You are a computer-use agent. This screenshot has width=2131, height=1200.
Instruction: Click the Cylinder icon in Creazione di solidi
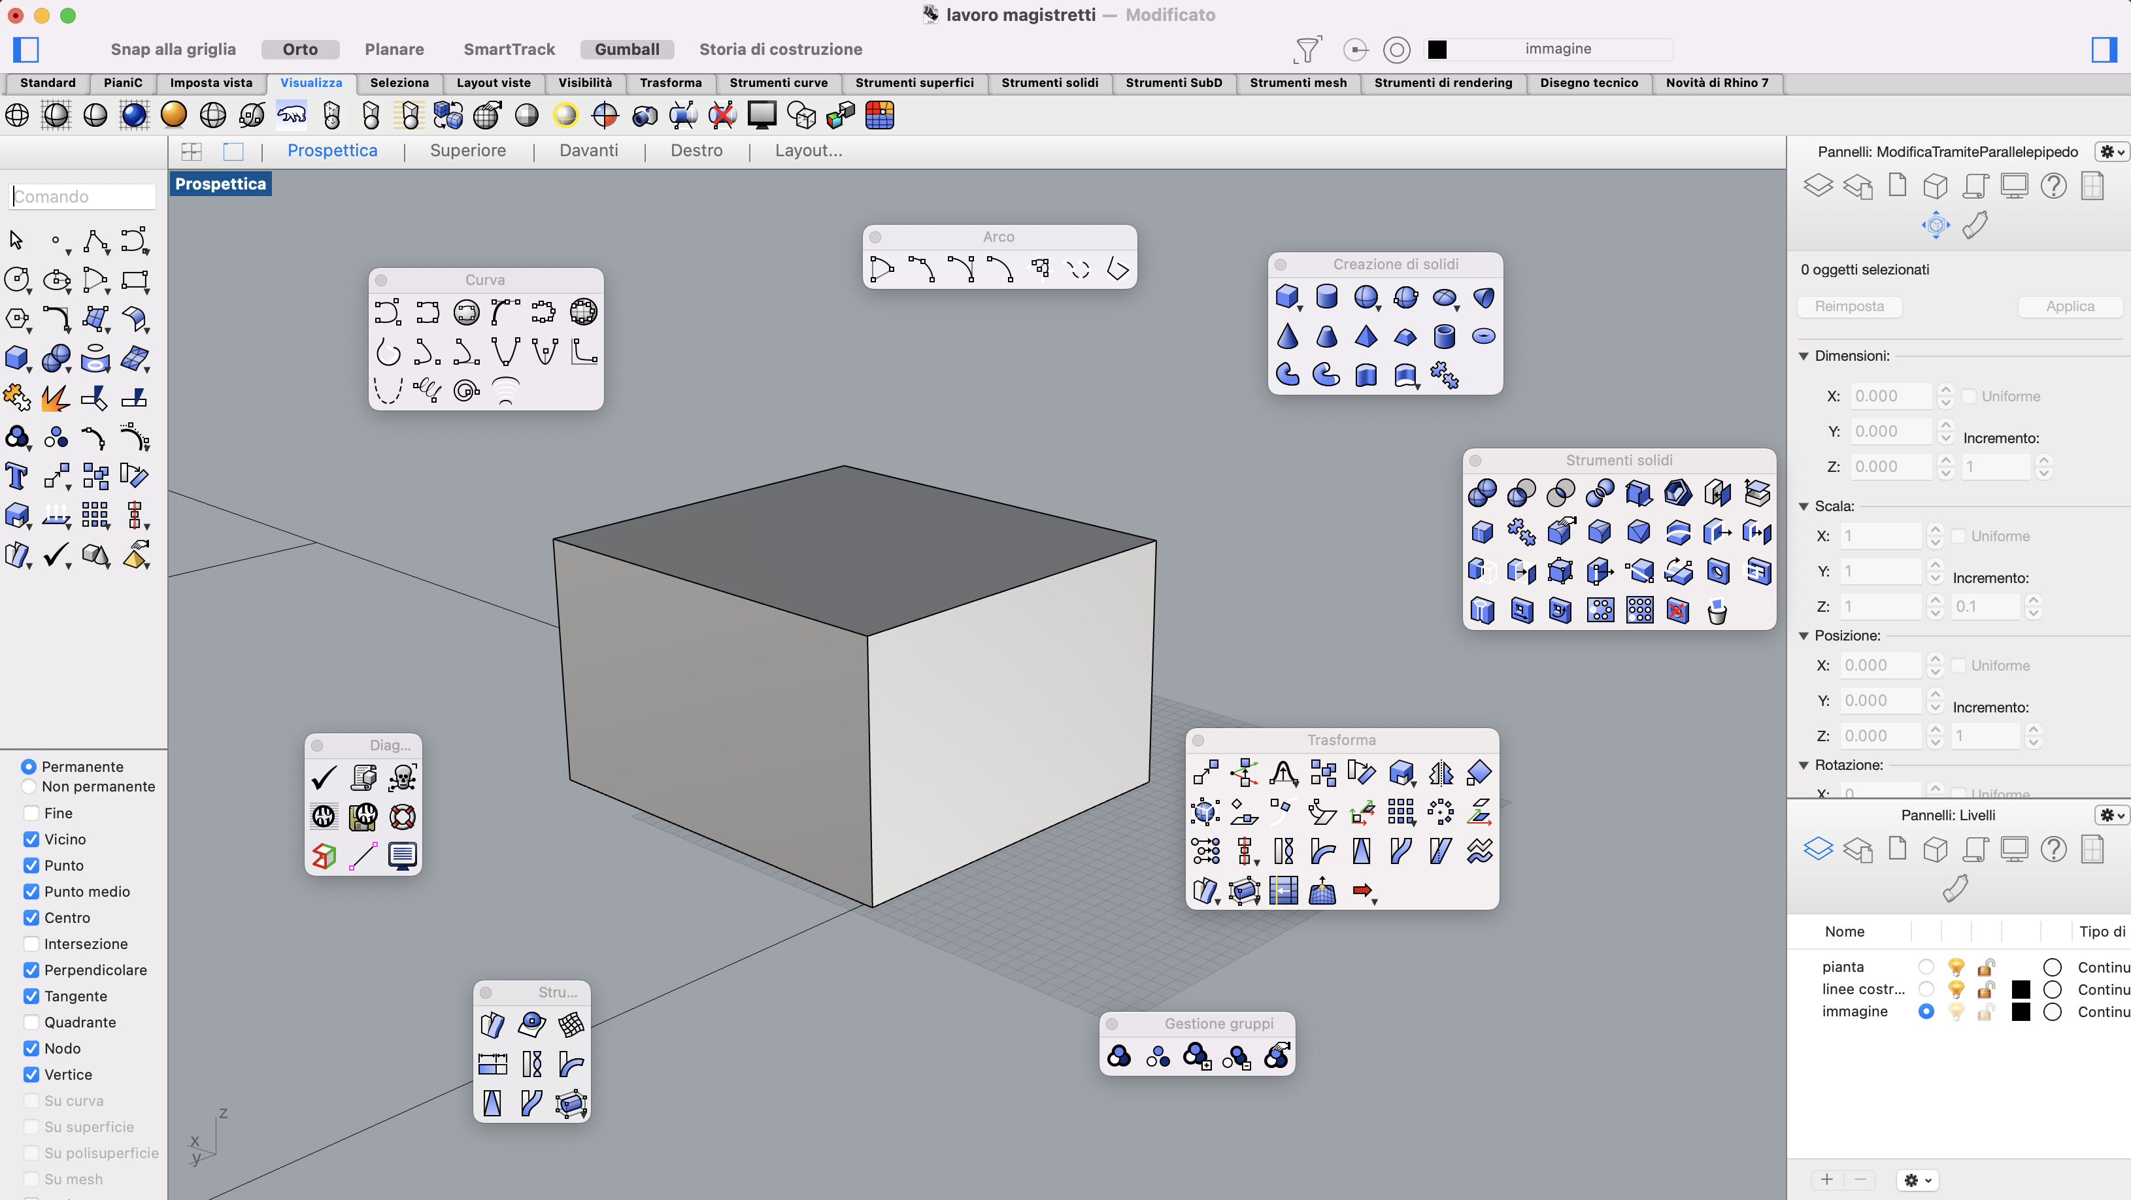click(1326, 296)
